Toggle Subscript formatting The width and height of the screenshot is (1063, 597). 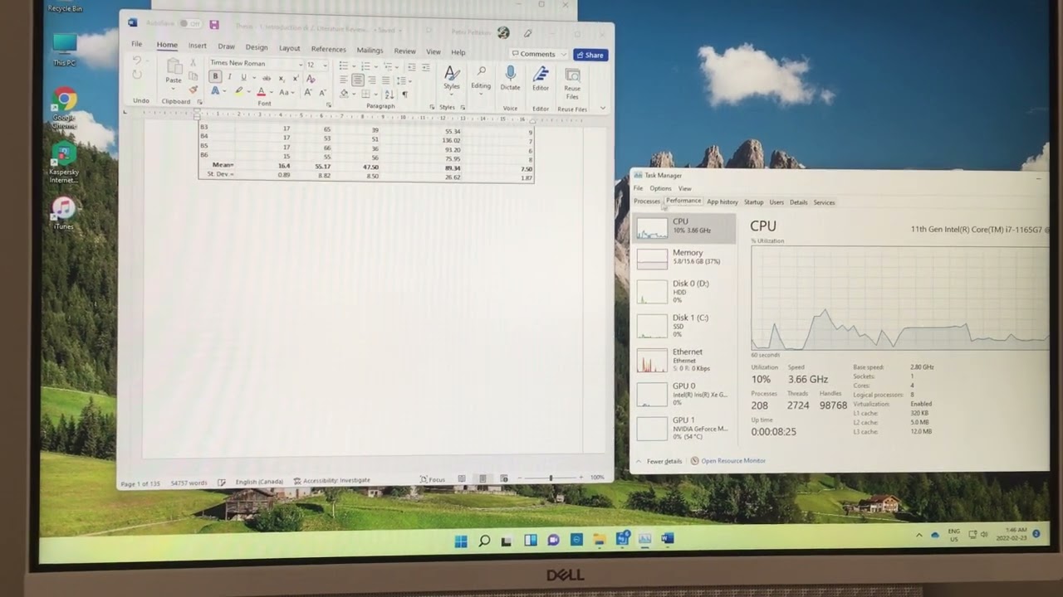(282, 78)
